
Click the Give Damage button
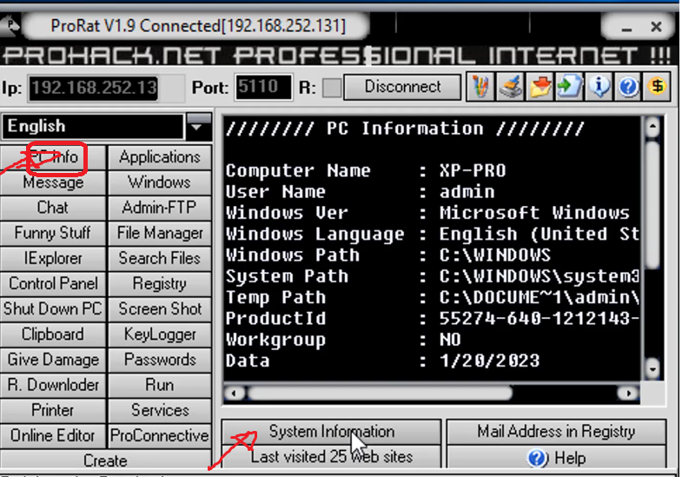tap(53, 360)
